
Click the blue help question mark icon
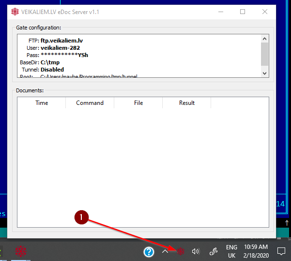(149, 251)
